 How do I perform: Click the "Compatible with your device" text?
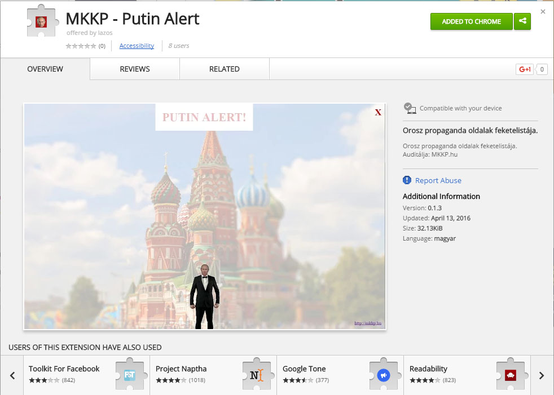461,108
